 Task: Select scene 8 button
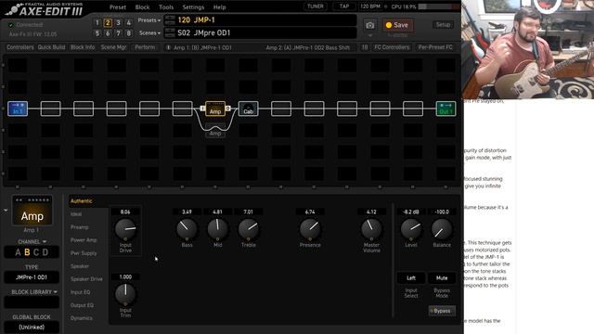pyautogui.click(x=129, y=33)
